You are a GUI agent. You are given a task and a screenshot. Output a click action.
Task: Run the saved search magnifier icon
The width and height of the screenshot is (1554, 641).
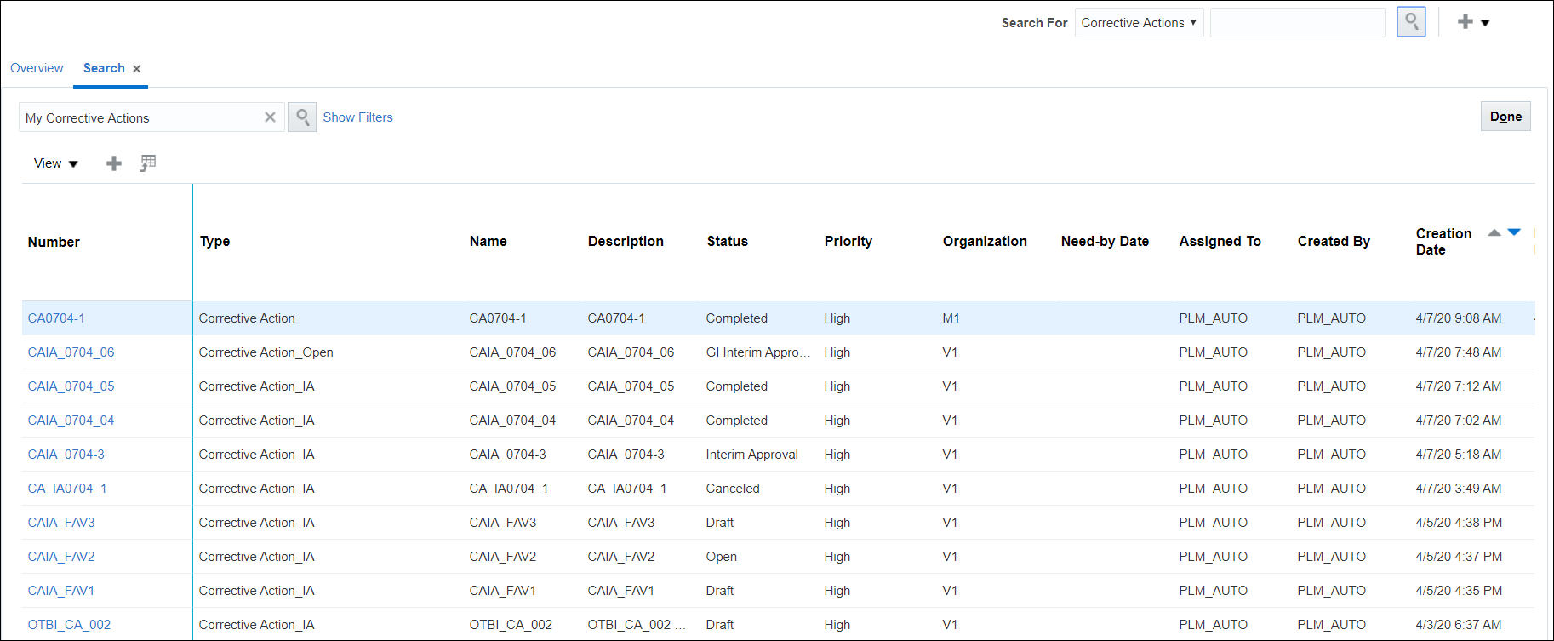pyautogui.click(x=302, y=117)
